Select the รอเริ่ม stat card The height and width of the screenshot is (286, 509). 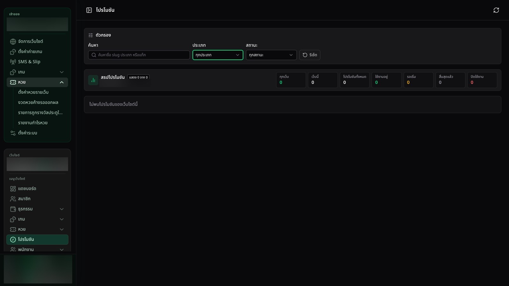(x=419, y=80)
